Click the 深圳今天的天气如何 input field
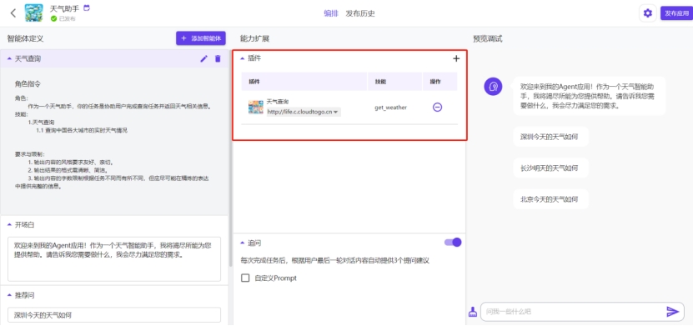This screenshot has width=693, height=326. click(114, 315)
